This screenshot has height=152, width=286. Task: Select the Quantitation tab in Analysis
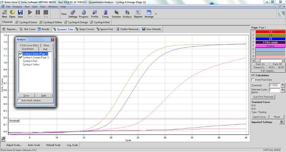coord(28,49)
